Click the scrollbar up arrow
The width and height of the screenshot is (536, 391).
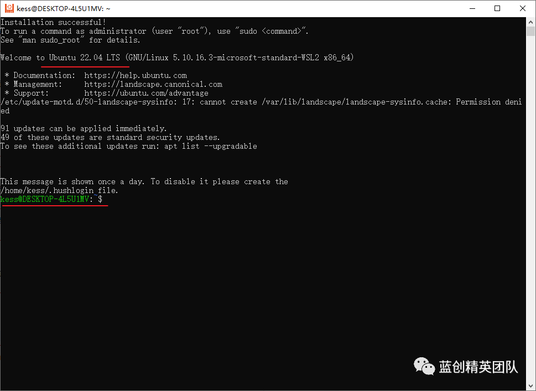coord(530,22)
